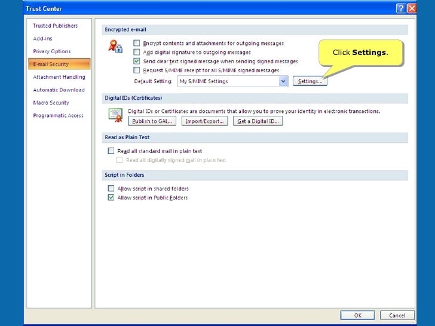
Task: Uncheck Allow script in Public Folders
Action: pyautogui.click(x=111, y=198)
